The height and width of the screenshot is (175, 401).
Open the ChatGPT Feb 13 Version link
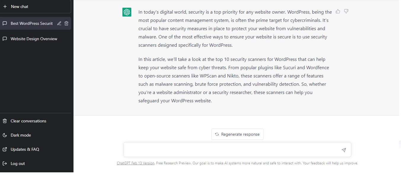pos(136,163)
